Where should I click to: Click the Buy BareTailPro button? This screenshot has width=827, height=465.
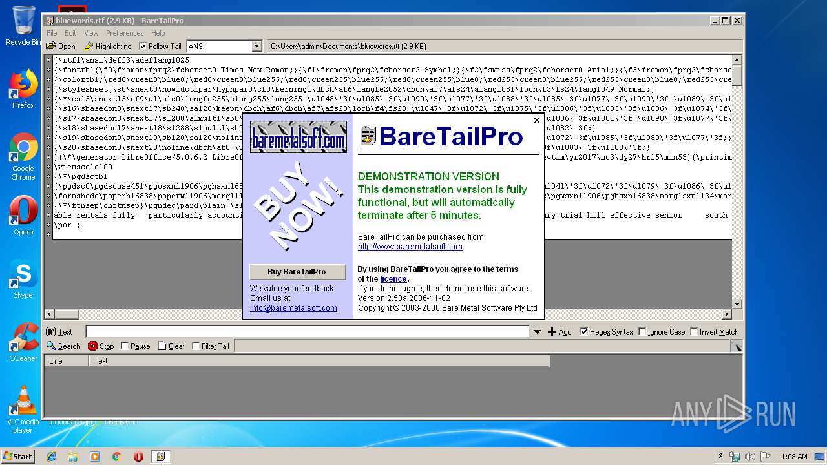297,272
